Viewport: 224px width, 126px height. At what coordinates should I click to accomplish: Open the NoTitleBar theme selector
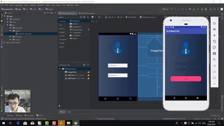(131, 17)
